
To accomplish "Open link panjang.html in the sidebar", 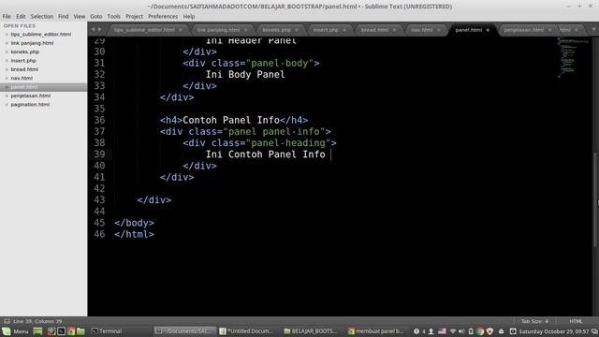I will (x=32, y=43).
